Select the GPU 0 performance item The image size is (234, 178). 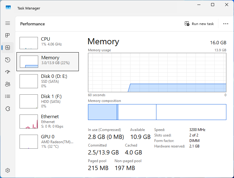coord(48,142)
